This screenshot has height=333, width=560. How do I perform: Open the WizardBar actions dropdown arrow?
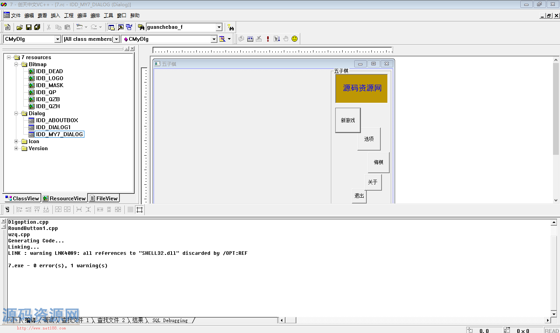point(229,39)
